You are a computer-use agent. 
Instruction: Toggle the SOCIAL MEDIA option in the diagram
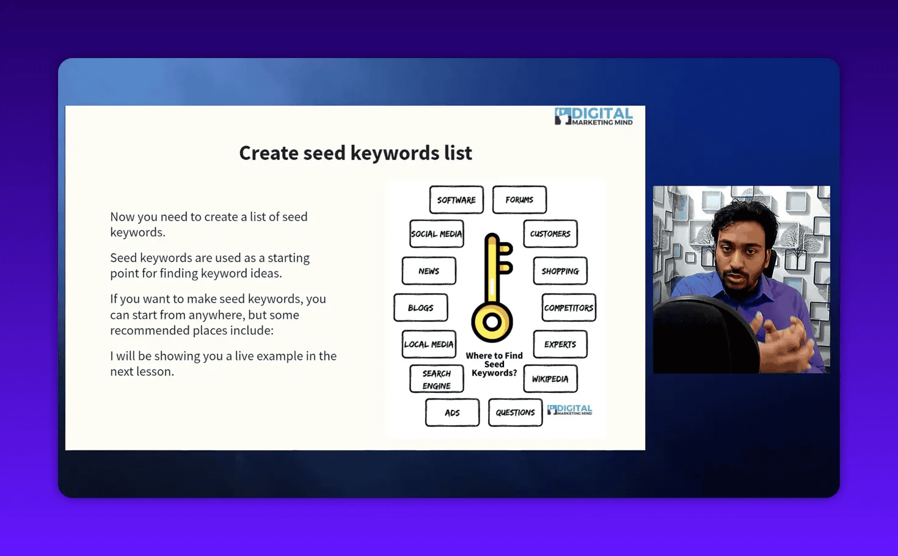tap(436, 234)
